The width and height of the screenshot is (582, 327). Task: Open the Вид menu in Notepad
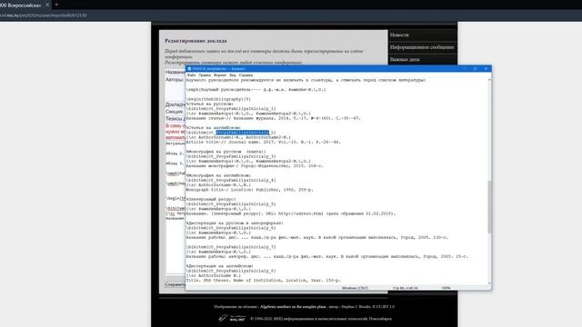pos(233,74)
